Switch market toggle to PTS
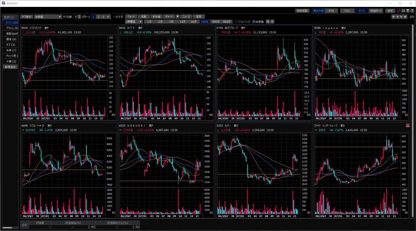 click(331, 11)
